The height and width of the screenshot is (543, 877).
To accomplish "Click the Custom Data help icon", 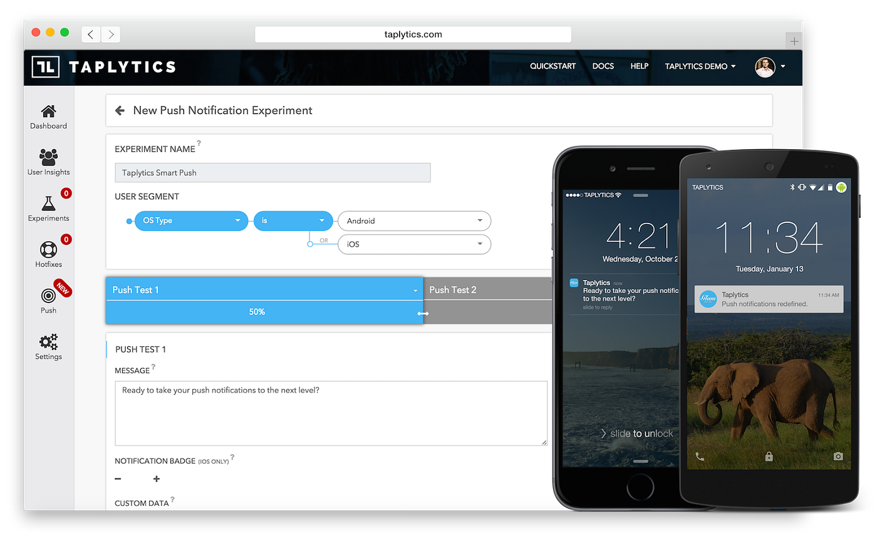I will [x=173, y=499].
